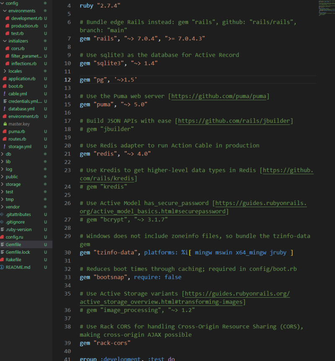Expand the locales folder
This screenshot has height=361, width=335.
[5, 71]
